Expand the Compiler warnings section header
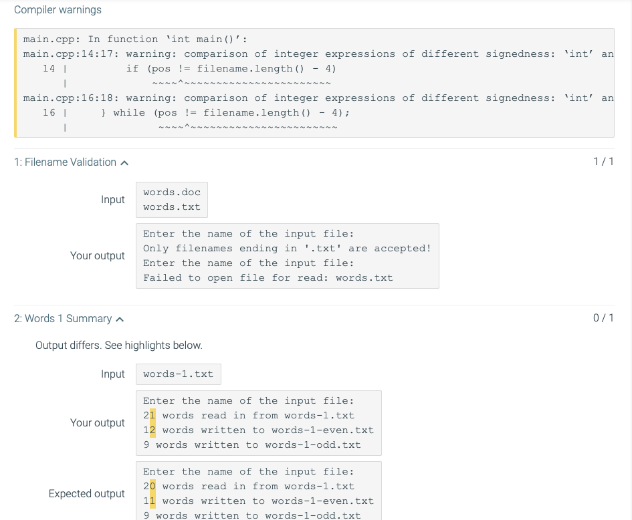632x520 pixels. (57, 9)
